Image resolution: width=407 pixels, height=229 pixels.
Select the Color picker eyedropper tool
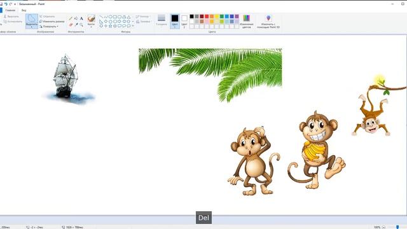tap(76, 24)
